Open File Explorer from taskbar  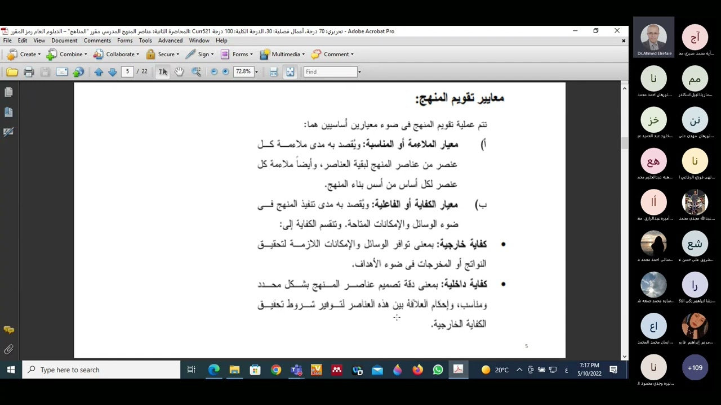click(234, 370)
